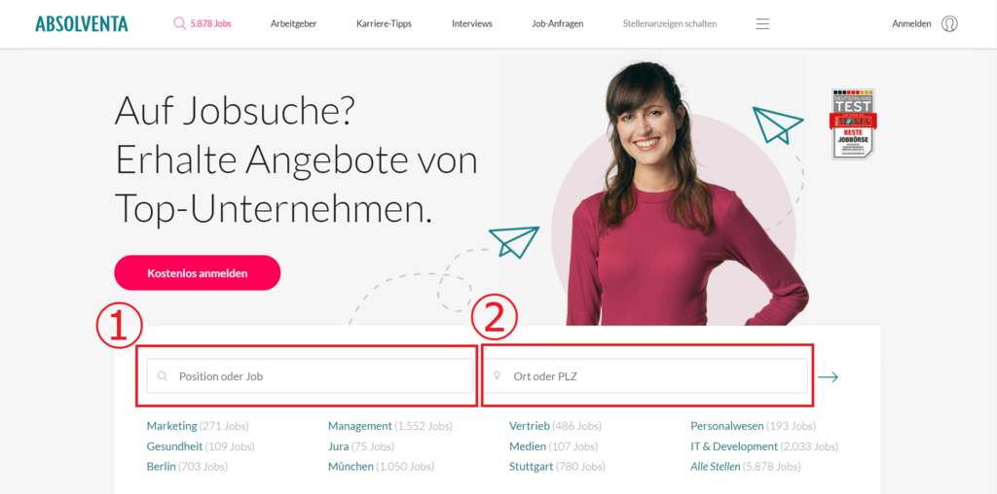Click the Deutschland Test award badge
997x494 pixels.
pos(853,123)
